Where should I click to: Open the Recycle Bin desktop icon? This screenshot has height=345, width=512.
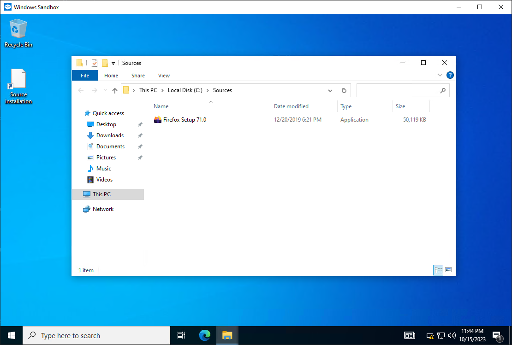pos(18,33)
